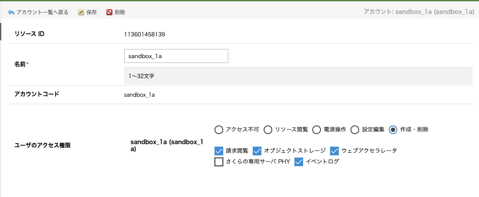Uncheck 請求閲覧 checkbox
Screen dimensions: 479x197
pyautogui.click(x=218, y=151)
